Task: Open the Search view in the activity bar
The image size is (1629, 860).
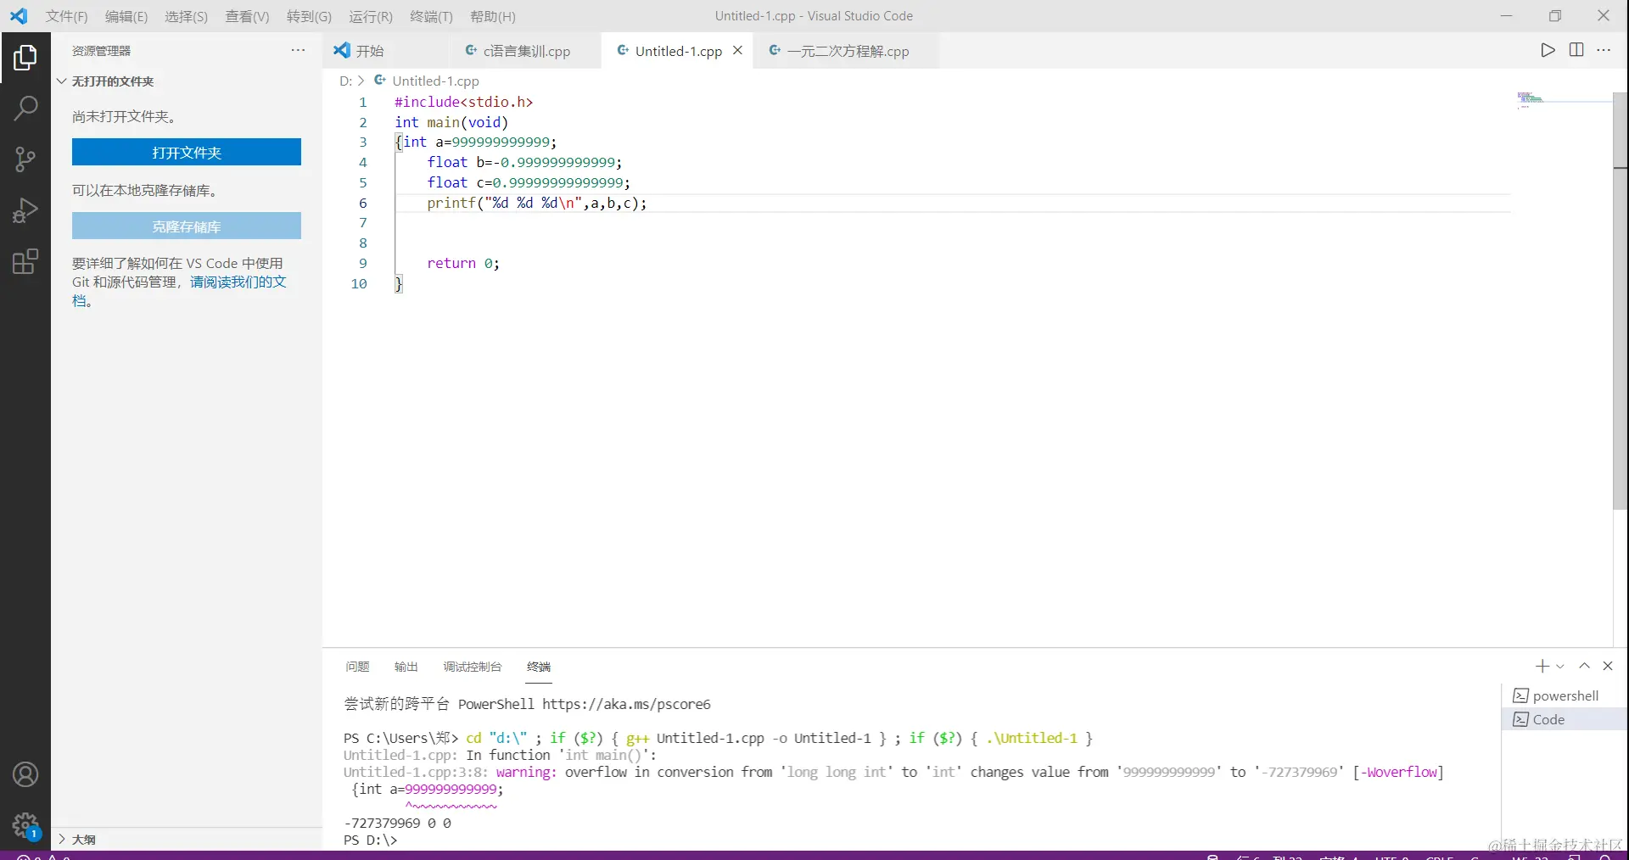Action: coord(25,109)
